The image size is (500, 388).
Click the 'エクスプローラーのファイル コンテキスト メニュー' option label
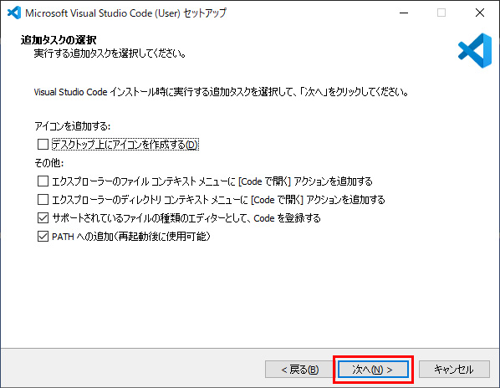tap(212, 181)
